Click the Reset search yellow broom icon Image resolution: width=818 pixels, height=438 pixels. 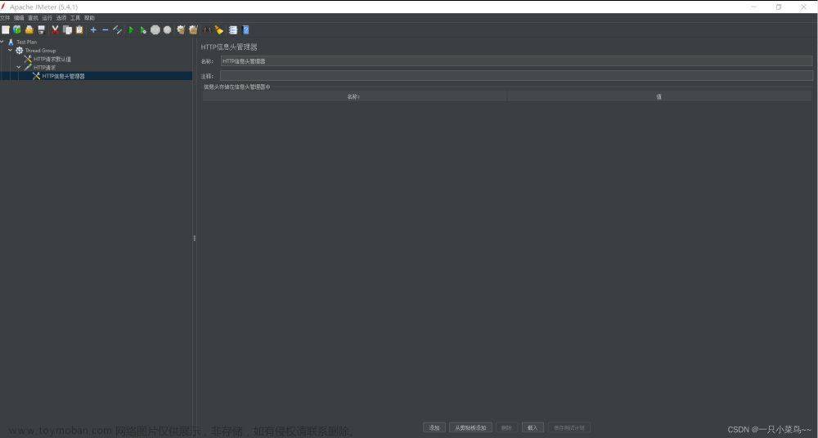point(219,29)
